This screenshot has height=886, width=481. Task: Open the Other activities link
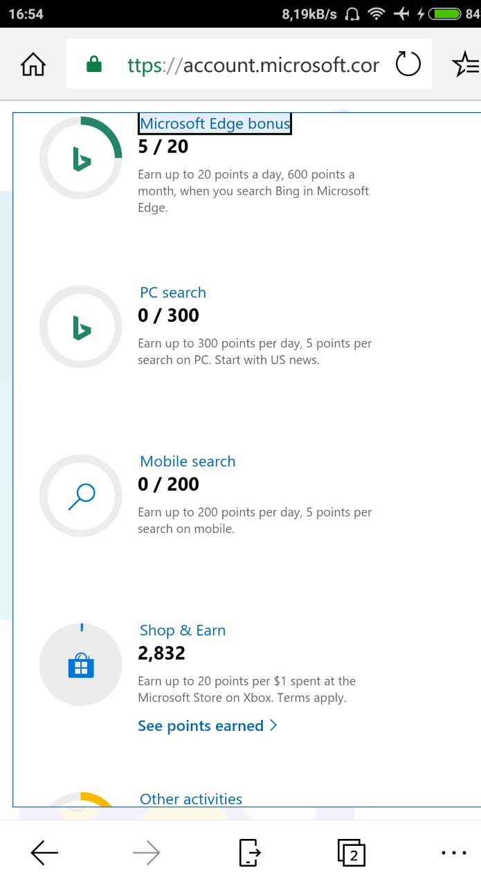191,799
